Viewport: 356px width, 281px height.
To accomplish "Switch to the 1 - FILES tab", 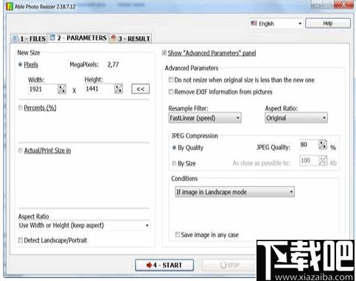I will 29,38.
